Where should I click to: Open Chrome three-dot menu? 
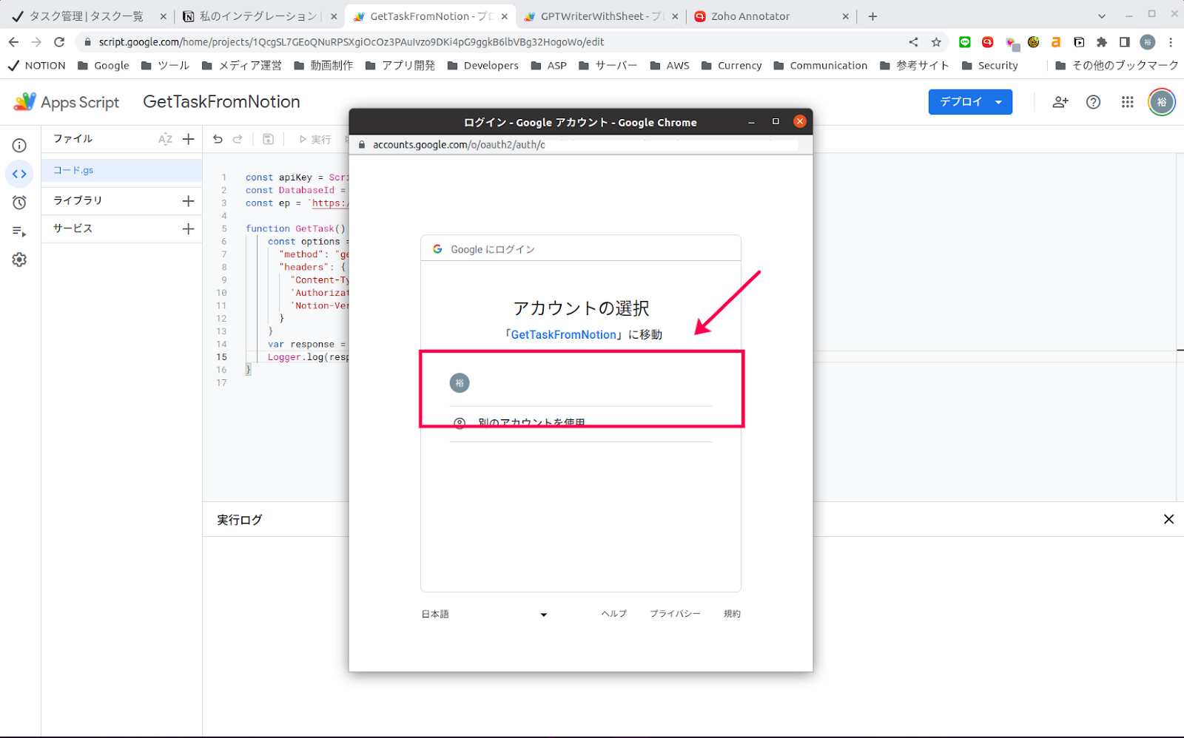[x=1171, y=42]
